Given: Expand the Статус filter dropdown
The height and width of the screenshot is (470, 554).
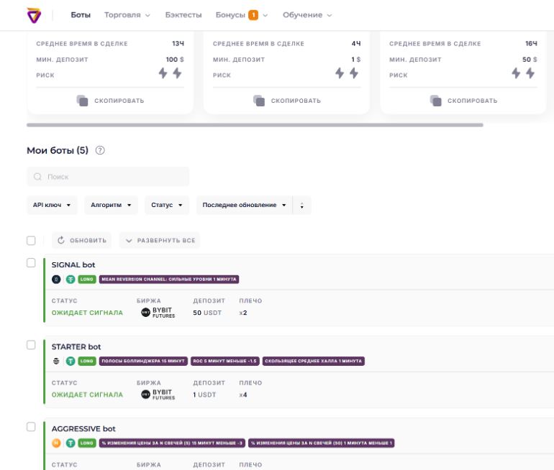Looking at the screenshot, I should pyautogui.click(x=166, y=206).
